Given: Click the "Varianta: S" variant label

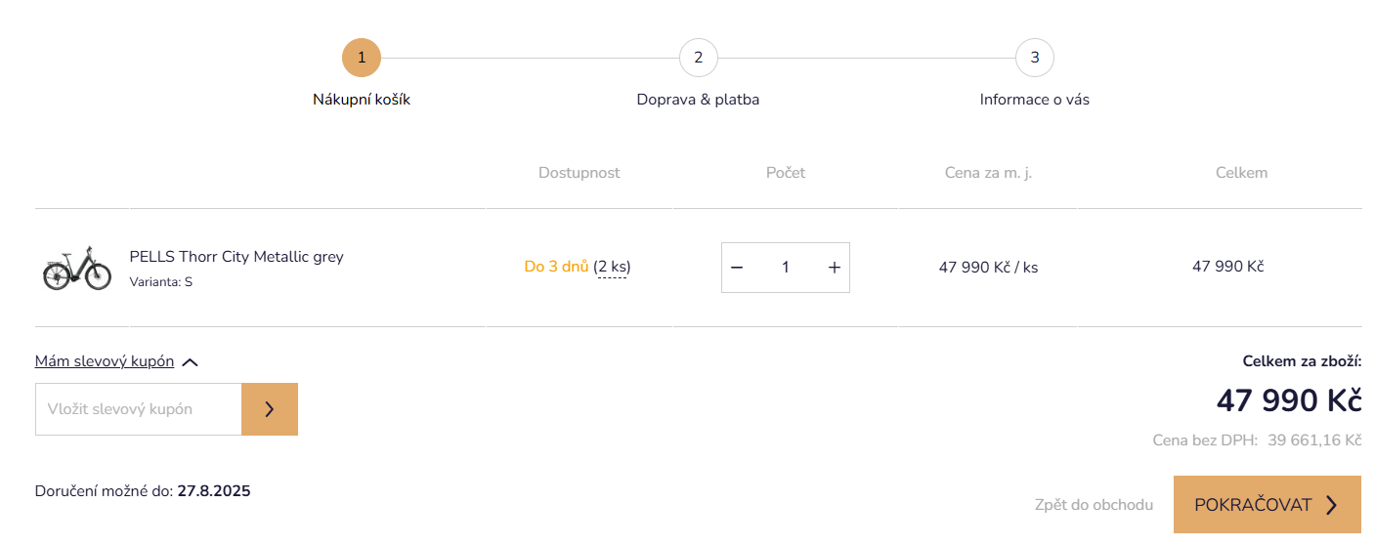Looking at the screenshot, I should coord(161,282).
